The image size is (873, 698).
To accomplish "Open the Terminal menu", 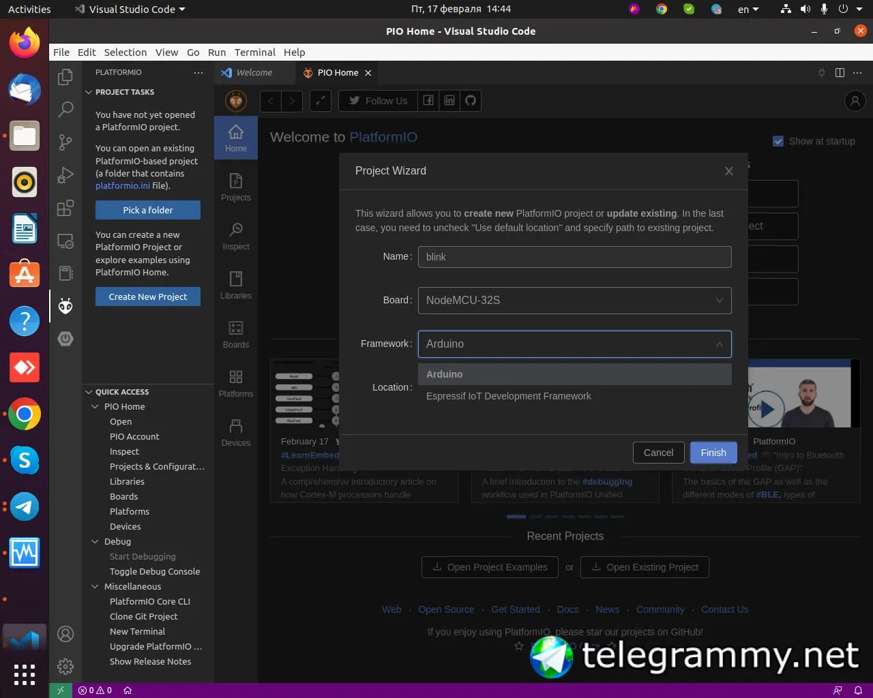I will point(254,52).
